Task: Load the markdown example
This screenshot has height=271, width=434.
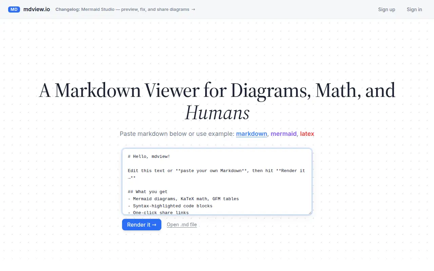Action: tap(252, 134)
